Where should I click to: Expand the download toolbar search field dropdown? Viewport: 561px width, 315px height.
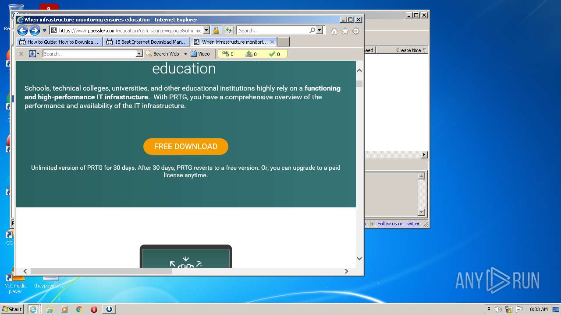139,54
